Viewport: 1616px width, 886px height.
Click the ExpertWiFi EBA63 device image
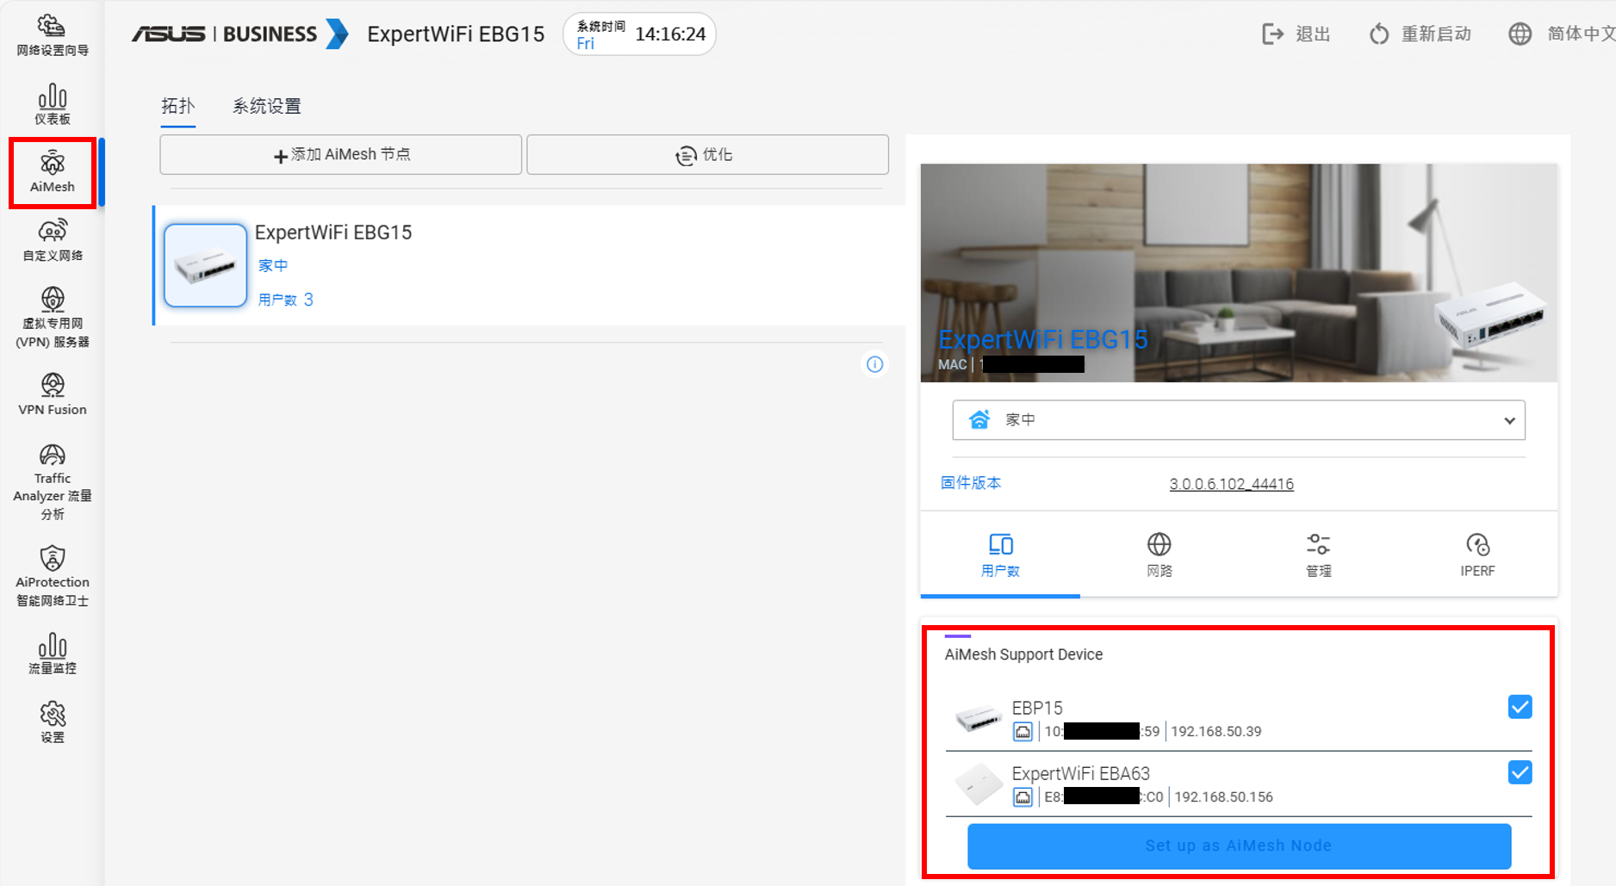979,784
